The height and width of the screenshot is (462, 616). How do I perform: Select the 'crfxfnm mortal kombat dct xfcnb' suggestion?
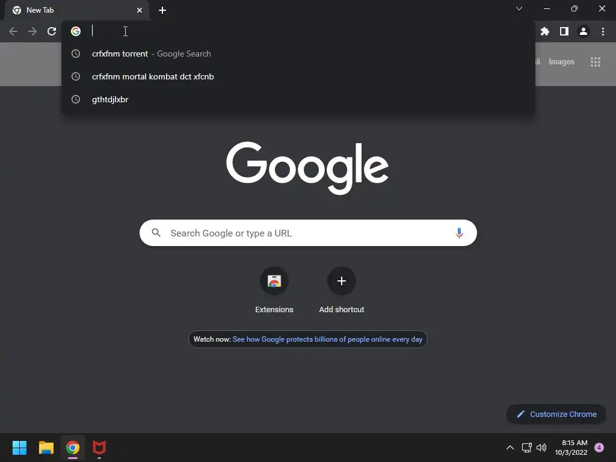click(x=298, y=76)
